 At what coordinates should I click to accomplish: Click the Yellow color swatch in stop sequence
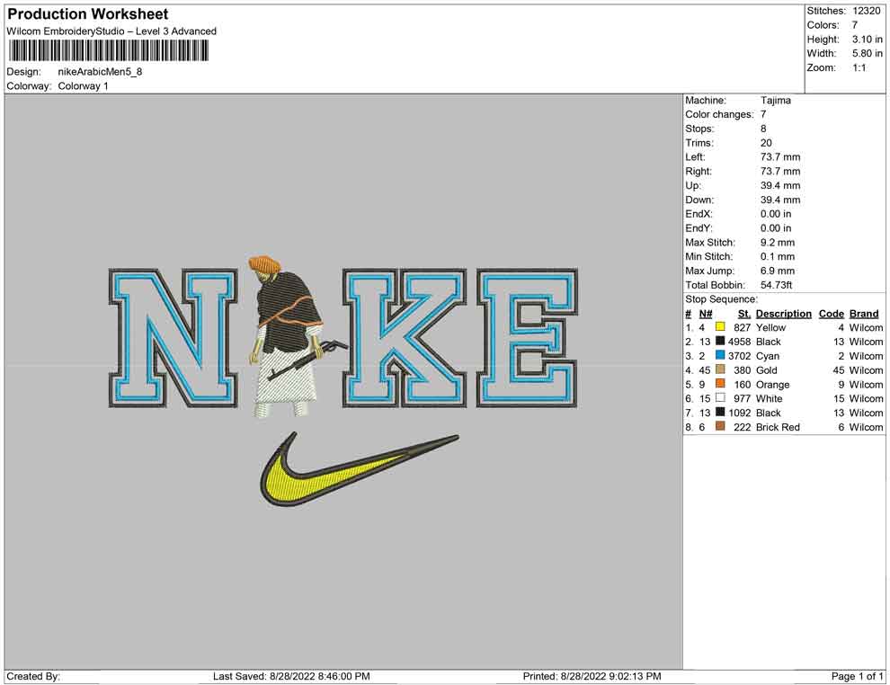[x=720, y=327]
